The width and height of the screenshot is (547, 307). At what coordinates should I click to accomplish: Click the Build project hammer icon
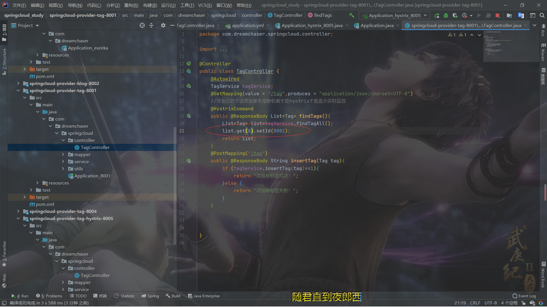tap(352, 15)
